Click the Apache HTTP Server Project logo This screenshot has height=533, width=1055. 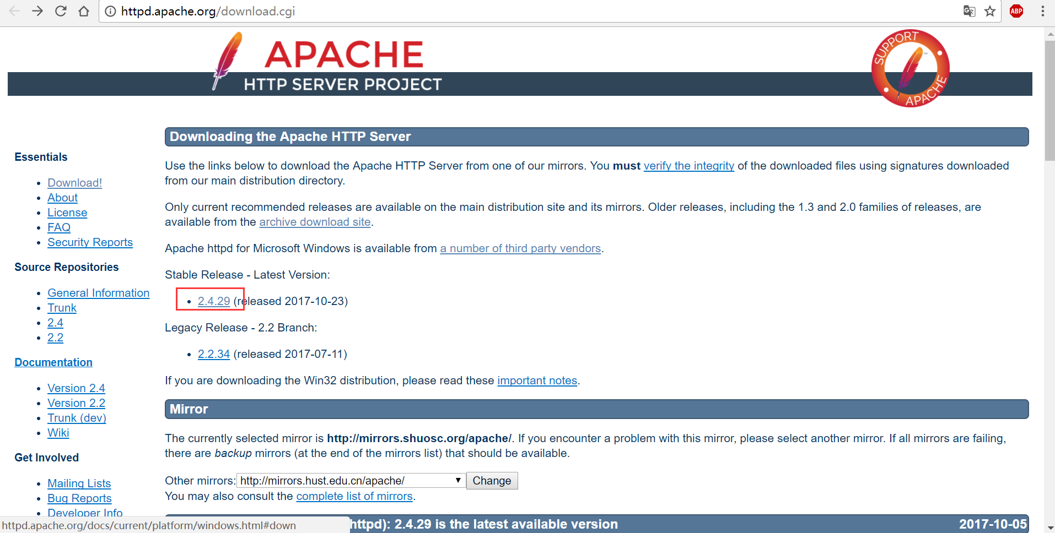(327, 62)
